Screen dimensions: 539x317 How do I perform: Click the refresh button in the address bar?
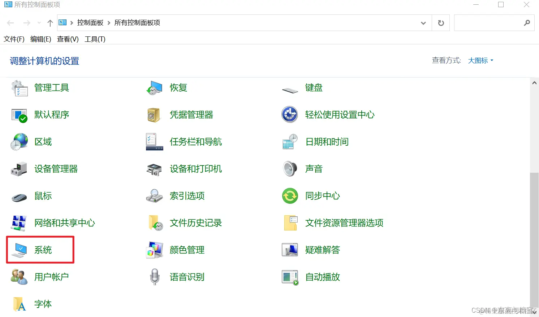pos(441,23)
